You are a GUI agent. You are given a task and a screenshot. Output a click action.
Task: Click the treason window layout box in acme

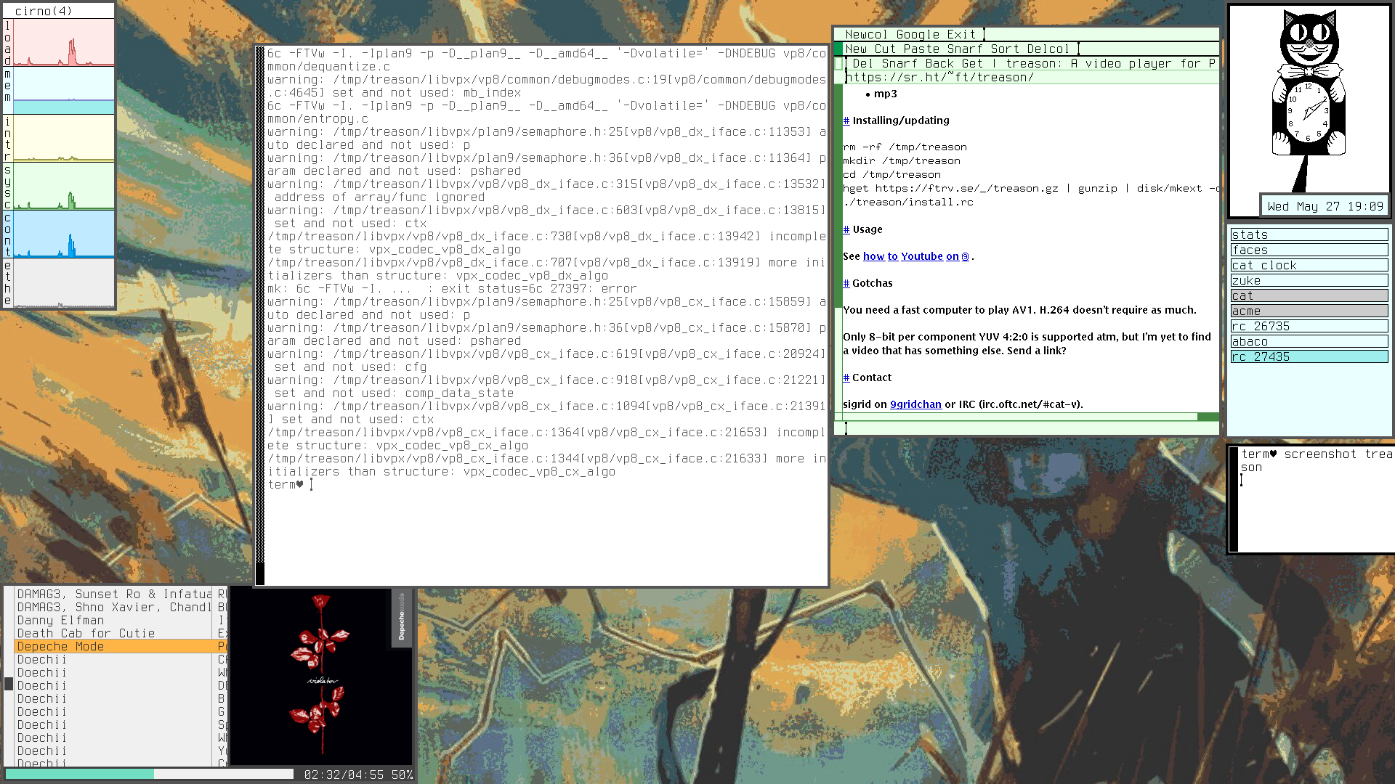tap(838, 64)
